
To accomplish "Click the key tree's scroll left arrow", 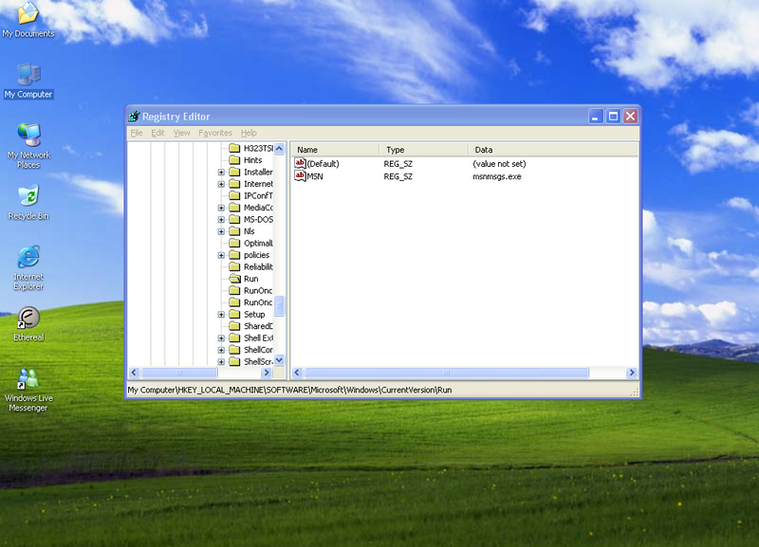I will [134, 373].
